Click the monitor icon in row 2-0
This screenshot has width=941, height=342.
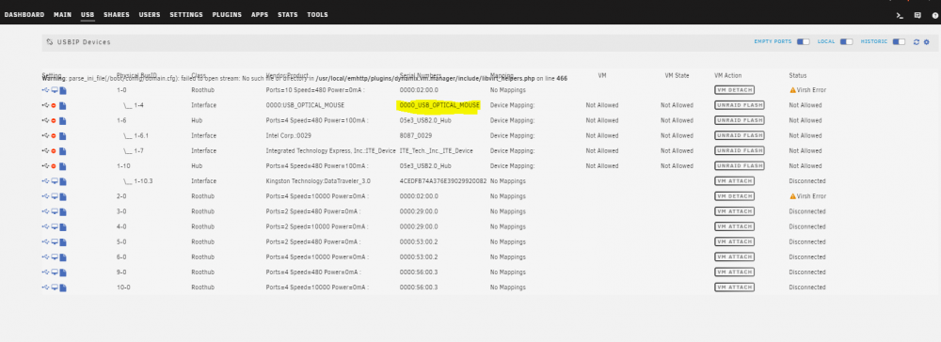pos(54,196)
